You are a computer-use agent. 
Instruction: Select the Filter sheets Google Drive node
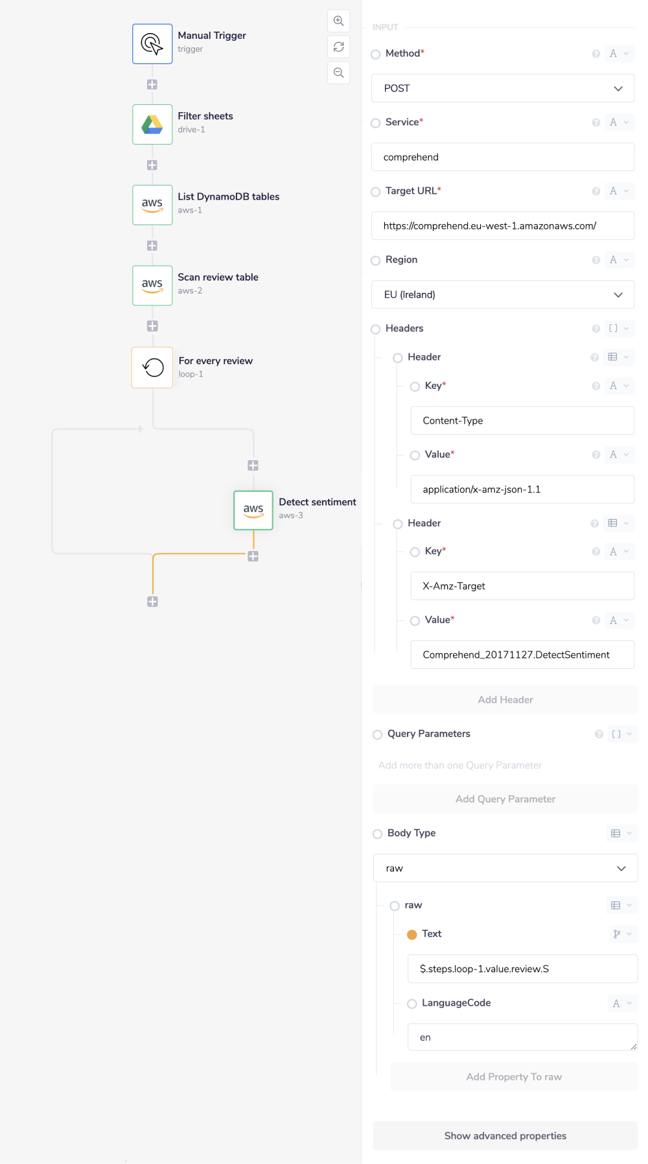152,124
